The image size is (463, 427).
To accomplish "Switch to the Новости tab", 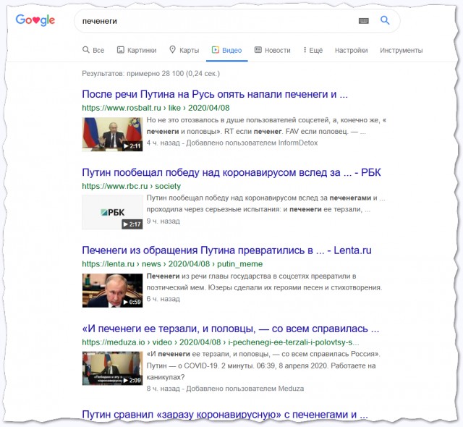I will pyautogui.click(x=273, y=50).
